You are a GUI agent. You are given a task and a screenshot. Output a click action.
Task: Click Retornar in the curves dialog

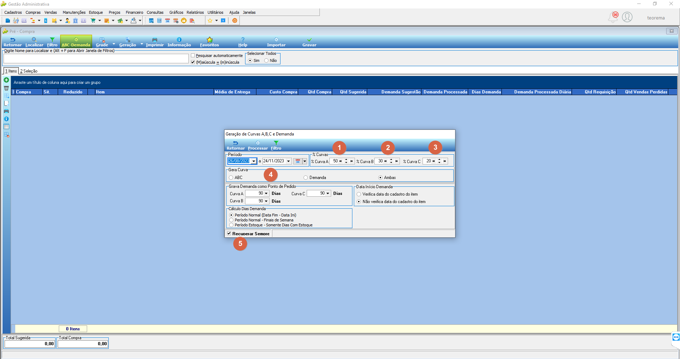point(236,145)
